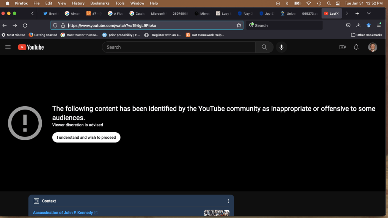Open the list all tabs chevron
The image size is (388, 218).
368,13
